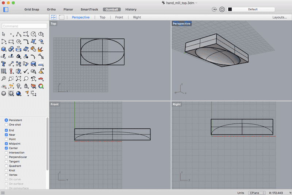Image resolution: width=292 pixels, height=195 pixels.
Task: Open the CPlane units dropdown
Action: coord(257,192)
